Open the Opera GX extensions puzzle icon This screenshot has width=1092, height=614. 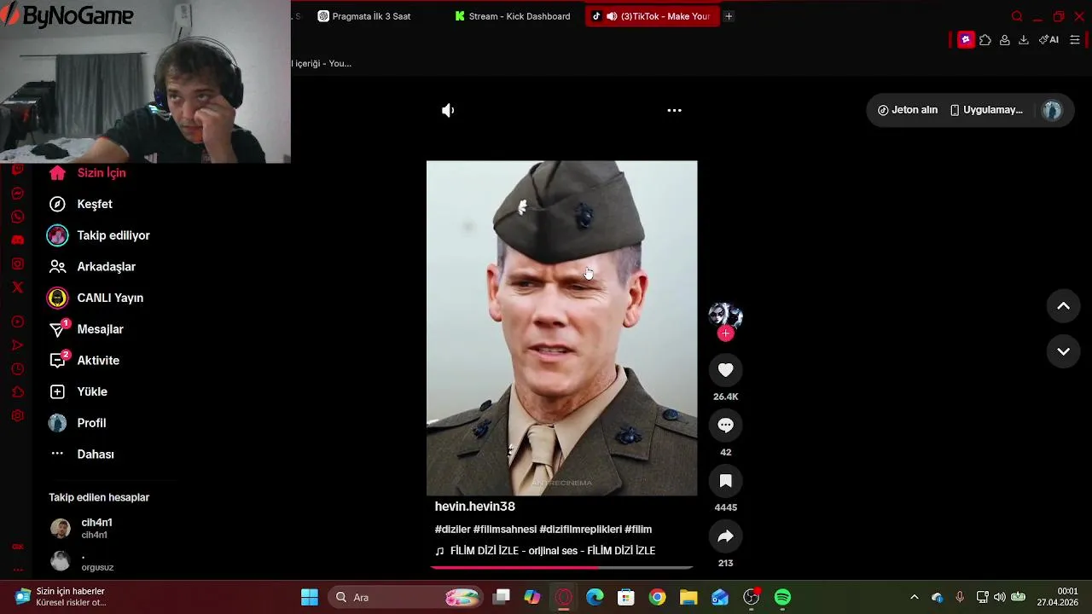985,40
